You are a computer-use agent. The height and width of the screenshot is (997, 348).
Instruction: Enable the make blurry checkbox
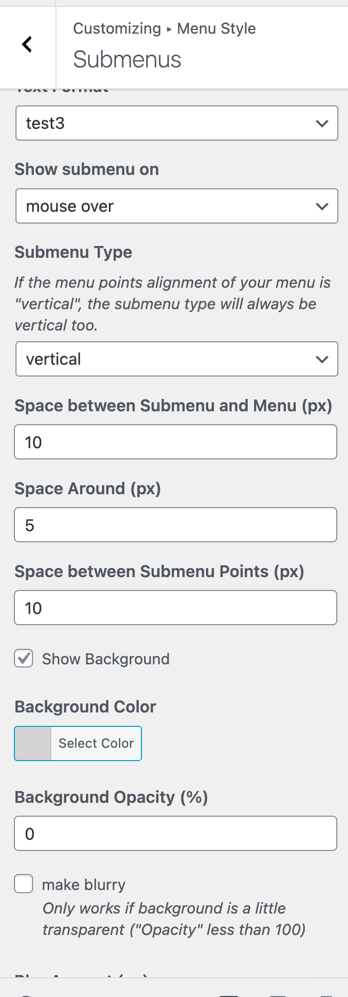24,884
